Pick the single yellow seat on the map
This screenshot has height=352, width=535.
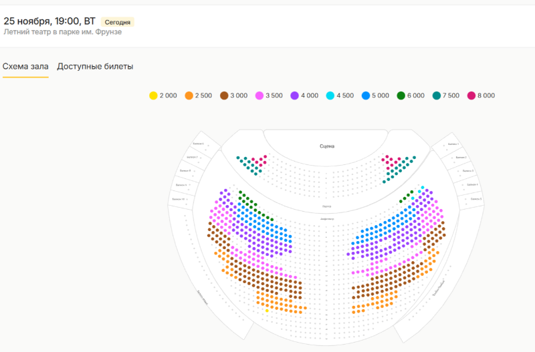click(x=266, y=311)
